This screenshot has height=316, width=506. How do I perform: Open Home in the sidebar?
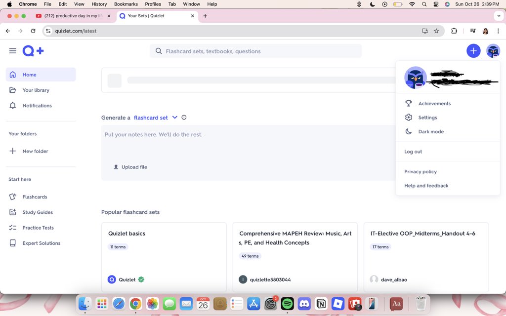click(x=41, y=75)
